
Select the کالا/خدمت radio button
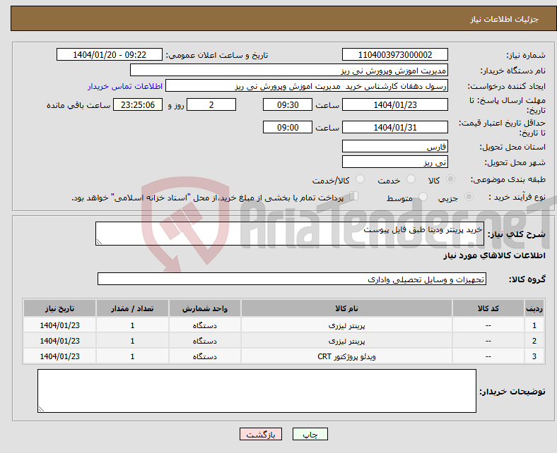tap(360, 179)
